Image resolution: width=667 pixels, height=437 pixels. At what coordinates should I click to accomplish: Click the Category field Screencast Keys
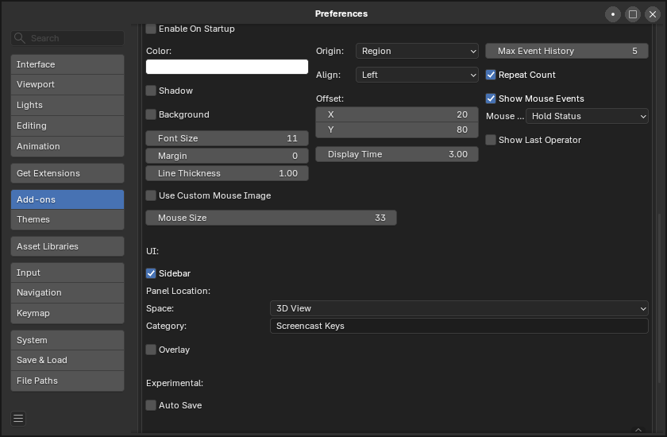tap(459, 326)
